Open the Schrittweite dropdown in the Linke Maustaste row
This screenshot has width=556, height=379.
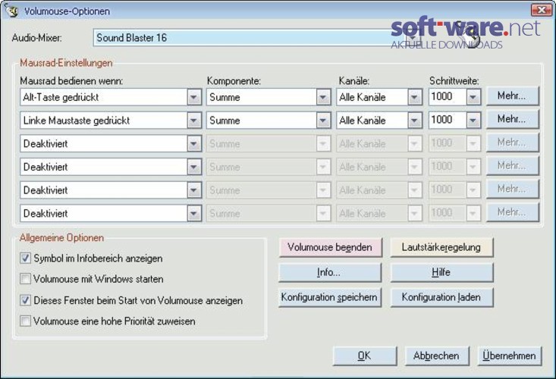point(473,121)
